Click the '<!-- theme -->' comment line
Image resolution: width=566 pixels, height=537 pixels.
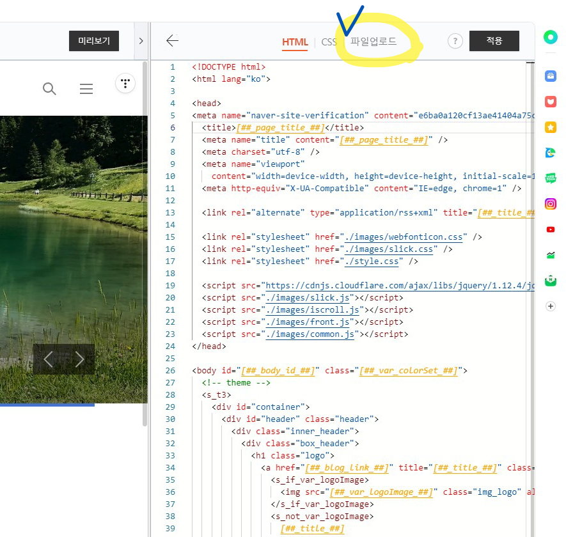point(236,383)
